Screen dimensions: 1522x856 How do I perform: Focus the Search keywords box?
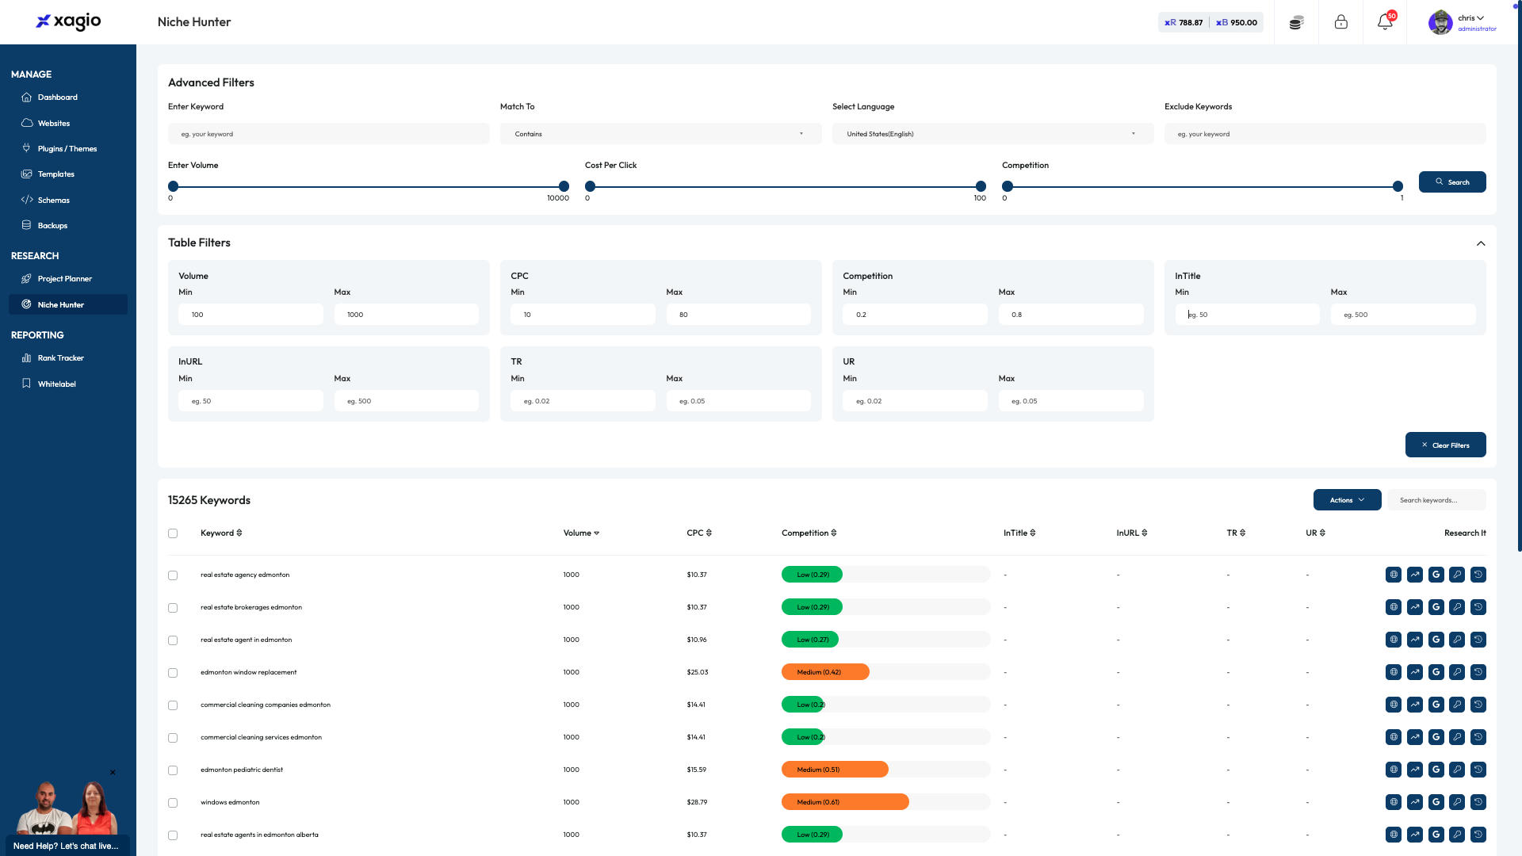tap(1436, 500)
